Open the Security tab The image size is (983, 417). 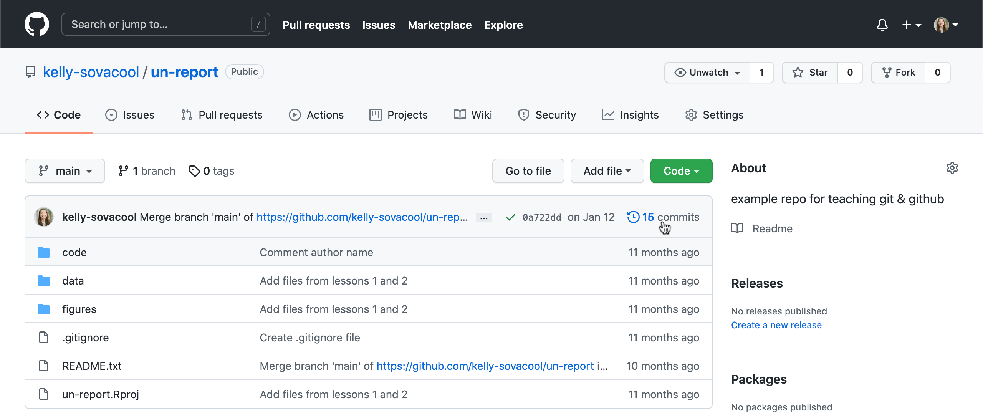click(x=547, y=115)
